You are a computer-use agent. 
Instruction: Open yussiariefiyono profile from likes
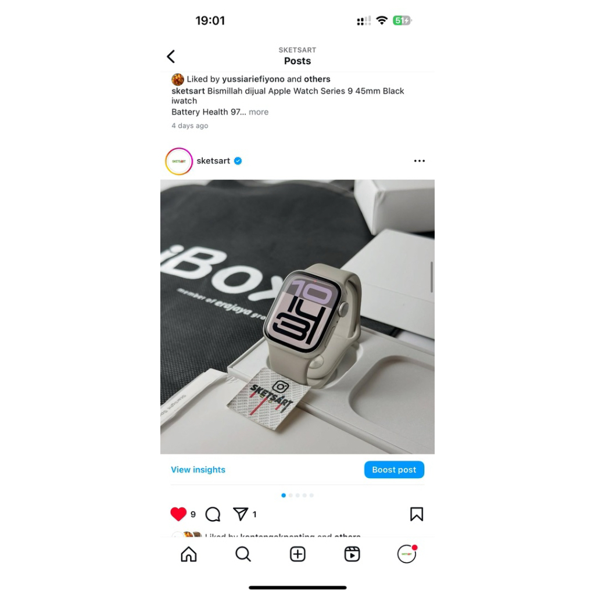coord(253,79)
